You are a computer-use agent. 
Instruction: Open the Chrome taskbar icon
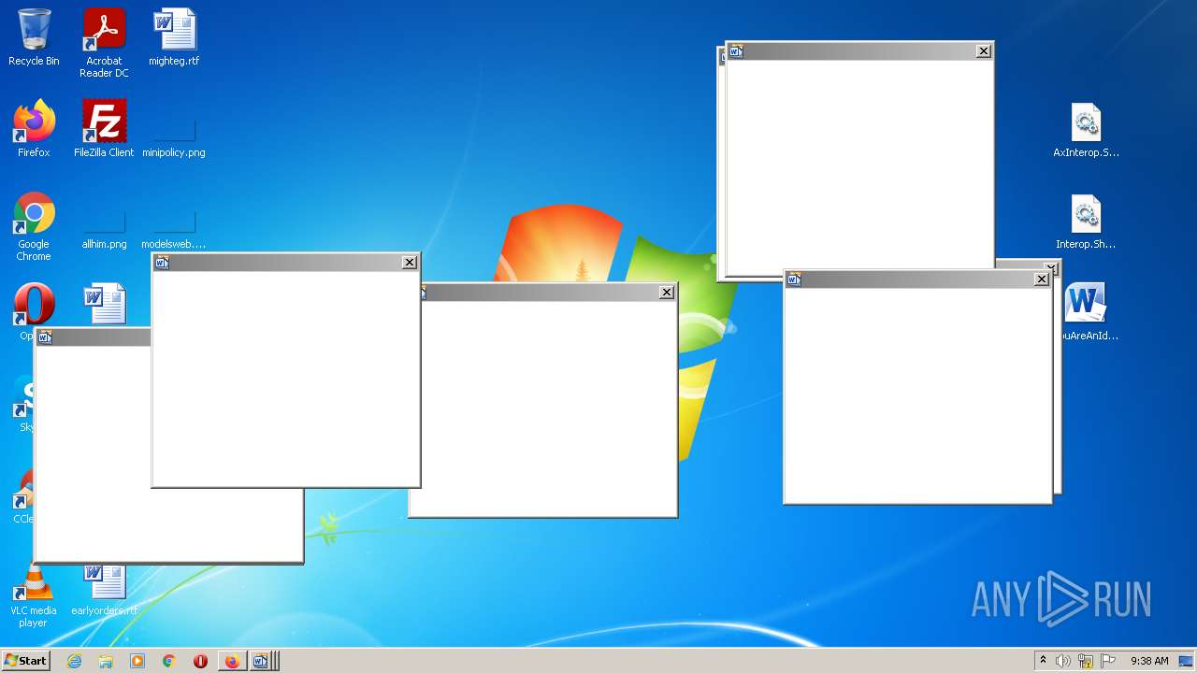click(x=169, y=661)
